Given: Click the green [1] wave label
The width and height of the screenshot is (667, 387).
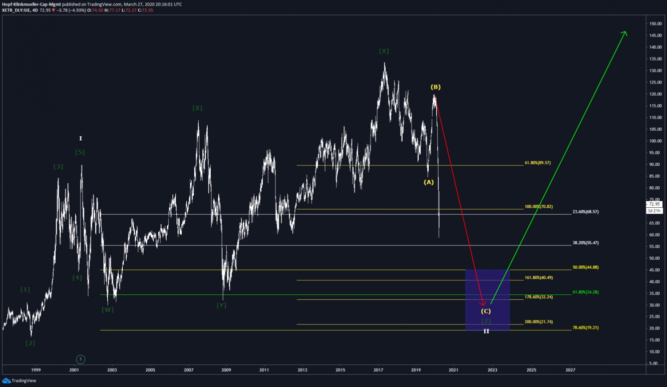Looking at the screenshot, I should (x=25, y=289).
